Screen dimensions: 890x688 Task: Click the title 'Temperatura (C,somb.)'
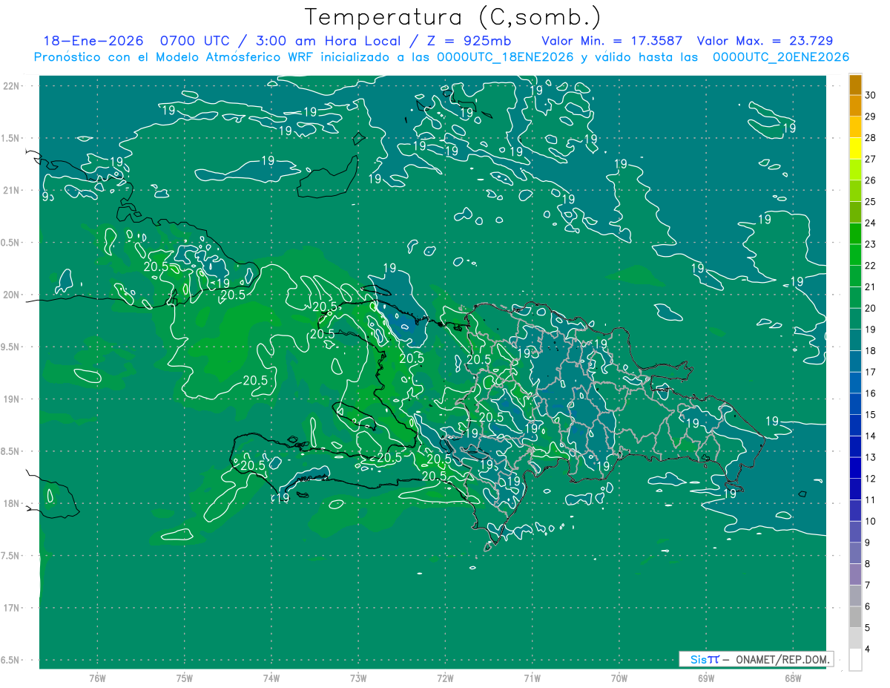tap(453, 17)
